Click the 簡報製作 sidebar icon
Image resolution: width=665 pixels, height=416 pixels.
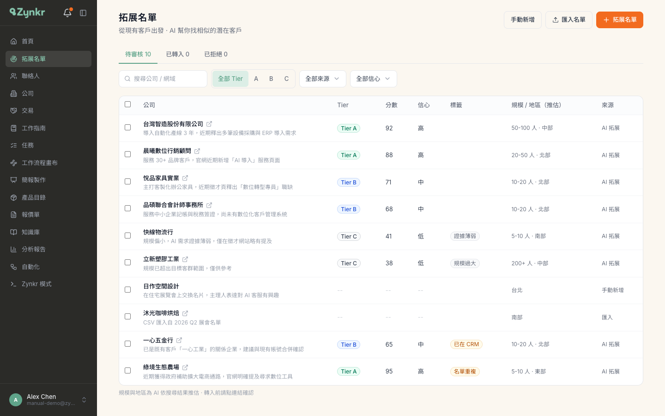(14, 180)
